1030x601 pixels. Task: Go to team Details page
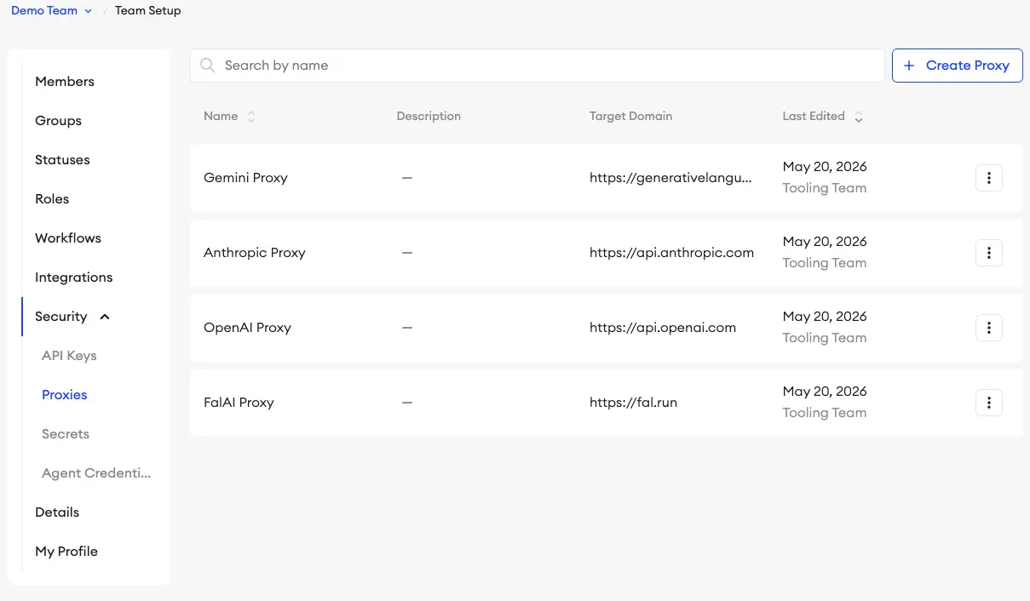[57, 512]
